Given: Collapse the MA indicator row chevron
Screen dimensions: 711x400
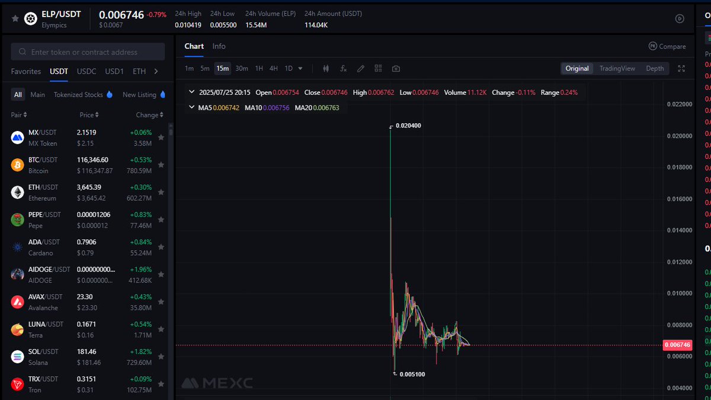Looking at the screenshot, I should click(x=191, y=107).
